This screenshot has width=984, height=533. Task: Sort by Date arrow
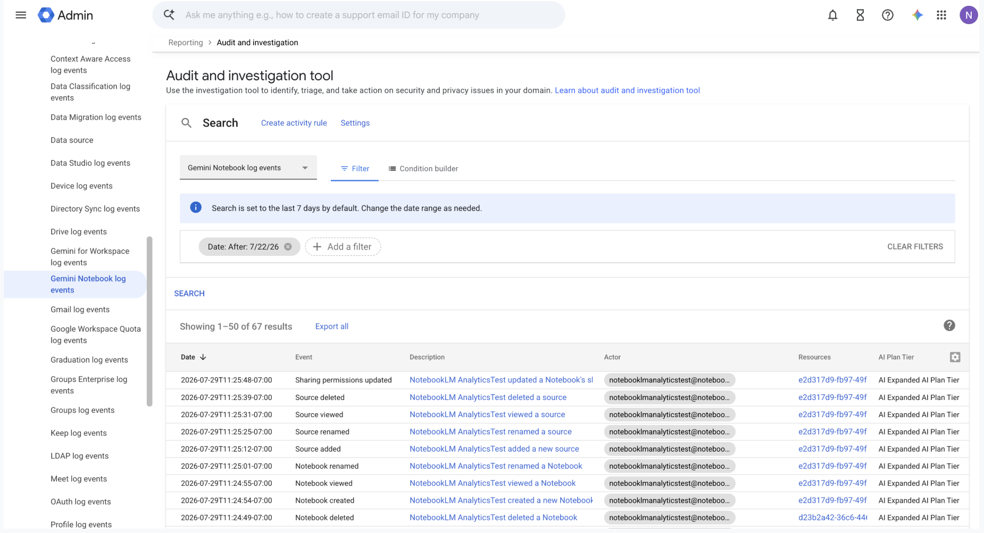(x=203, y=357)
